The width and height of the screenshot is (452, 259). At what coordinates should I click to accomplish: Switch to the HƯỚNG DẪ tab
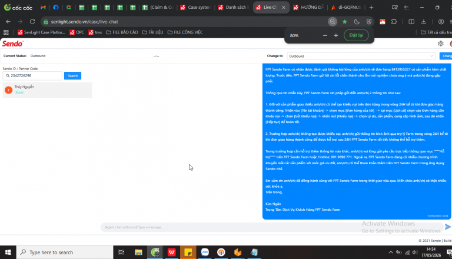[309, 8]
